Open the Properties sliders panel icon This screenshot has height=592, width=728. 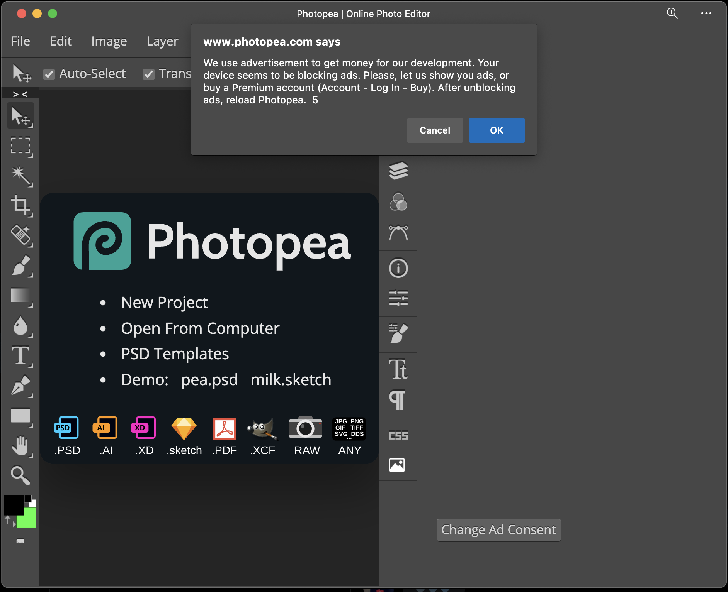(398, 298)
